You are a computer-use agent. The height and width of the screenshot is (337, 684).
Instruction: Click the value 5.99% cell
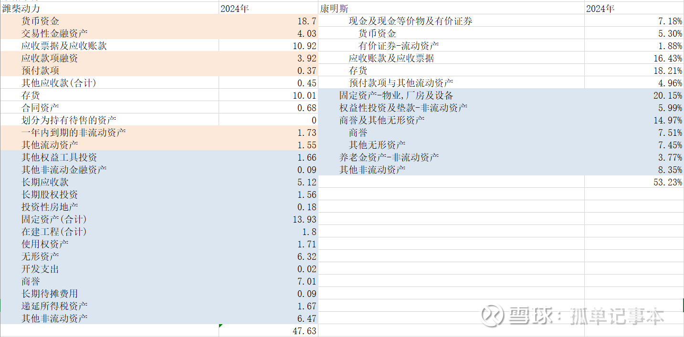click(x=634, y=108)
